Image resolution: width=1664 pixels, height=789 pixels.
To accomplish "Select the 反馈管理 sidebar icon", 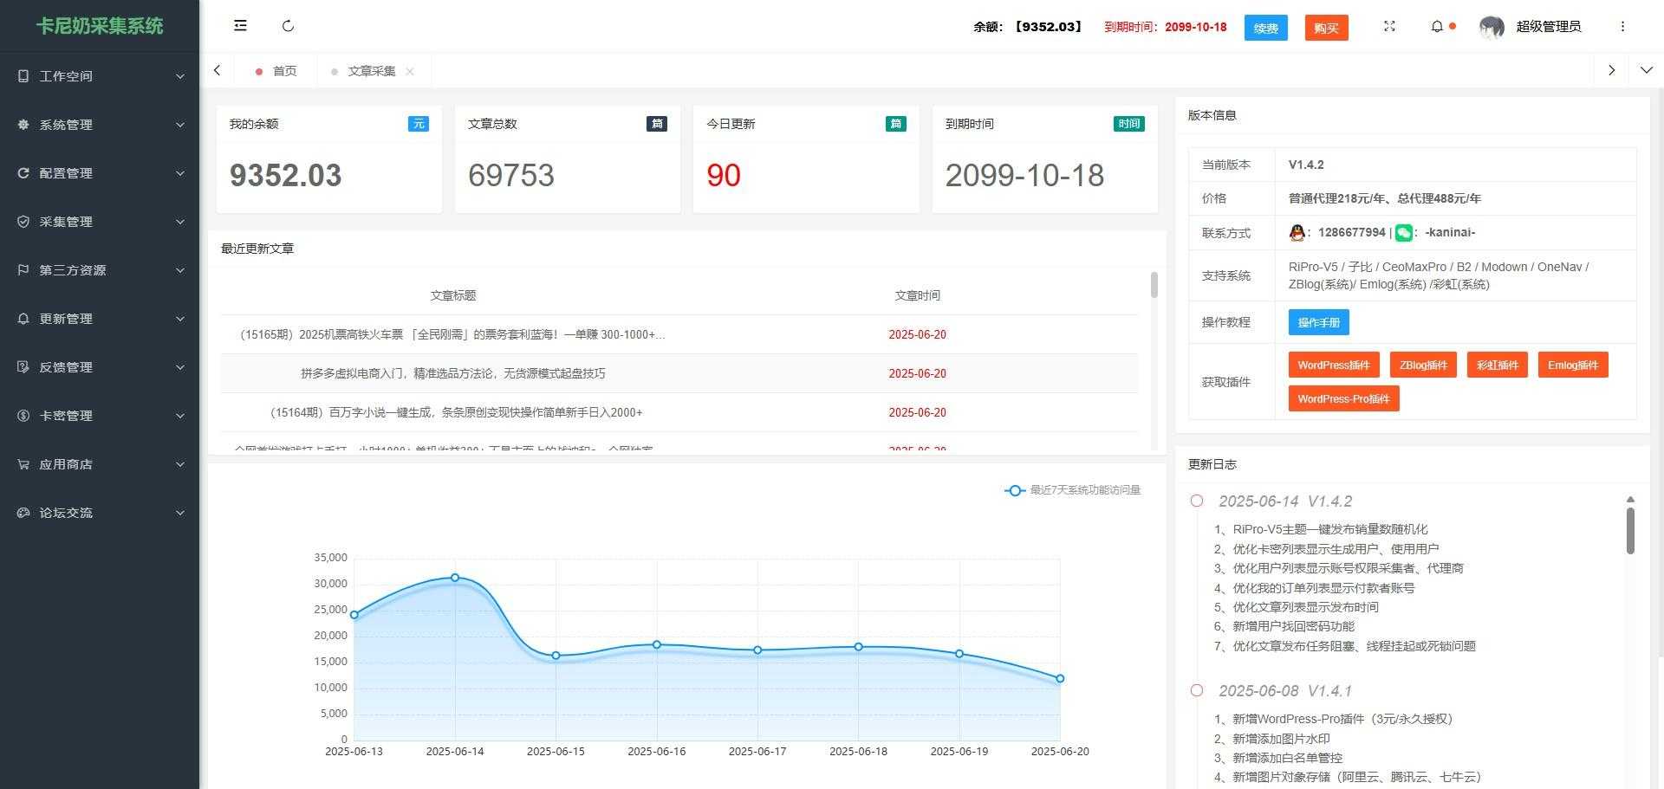I will [23, 367].
